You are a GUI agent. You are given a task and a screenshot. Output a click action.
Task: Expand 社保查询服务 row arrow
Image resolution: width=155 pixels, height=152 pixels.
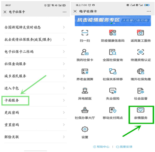[64, 64]
